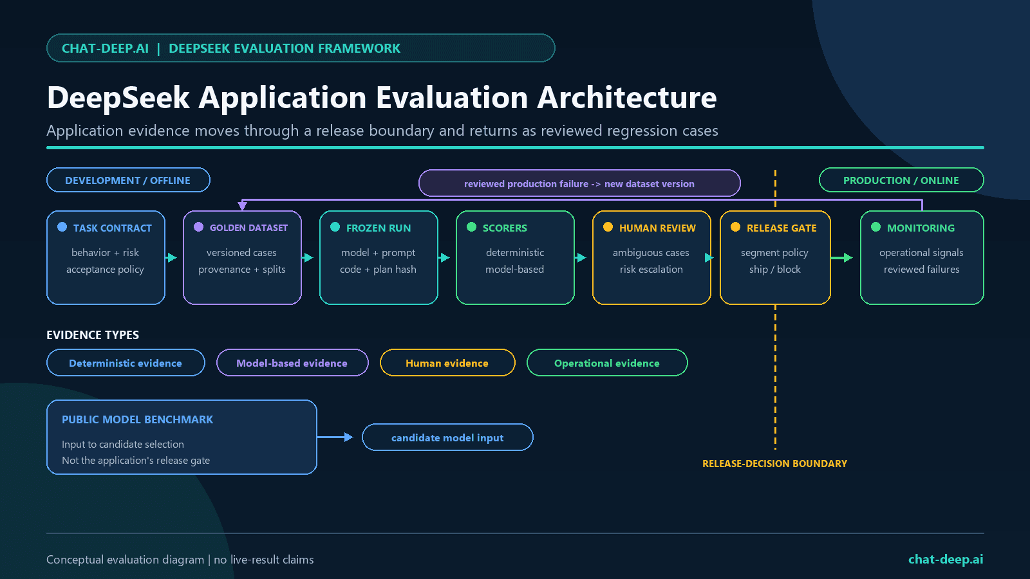Image resolution: width=1030 pixels, height=579 pixels.
Task: Click the EVIDENCE TYPES label
Action: point(93,335)
